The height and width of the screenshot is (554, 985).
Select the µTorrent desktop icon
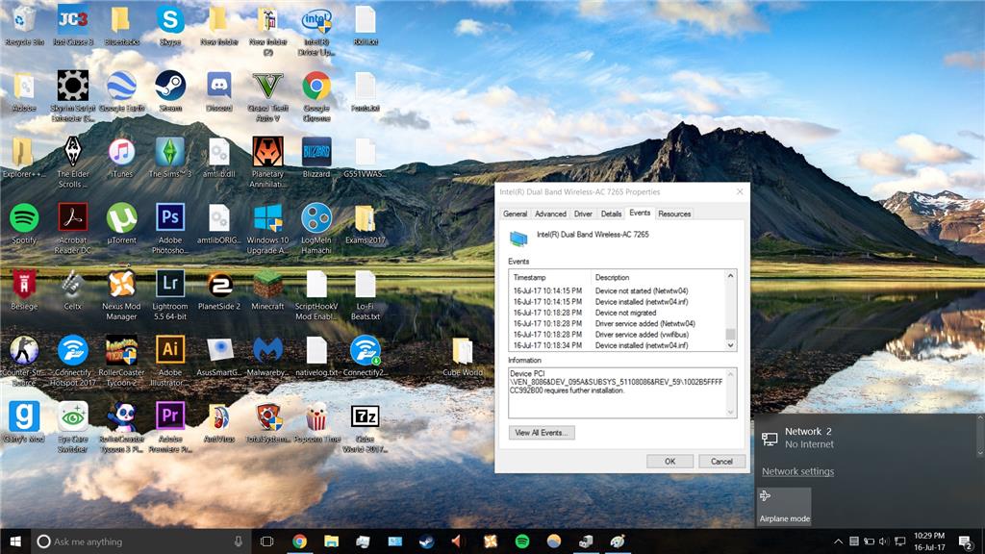coord(122,223)
